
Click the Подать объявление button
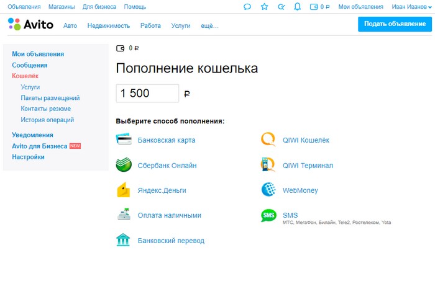(395, 24)
